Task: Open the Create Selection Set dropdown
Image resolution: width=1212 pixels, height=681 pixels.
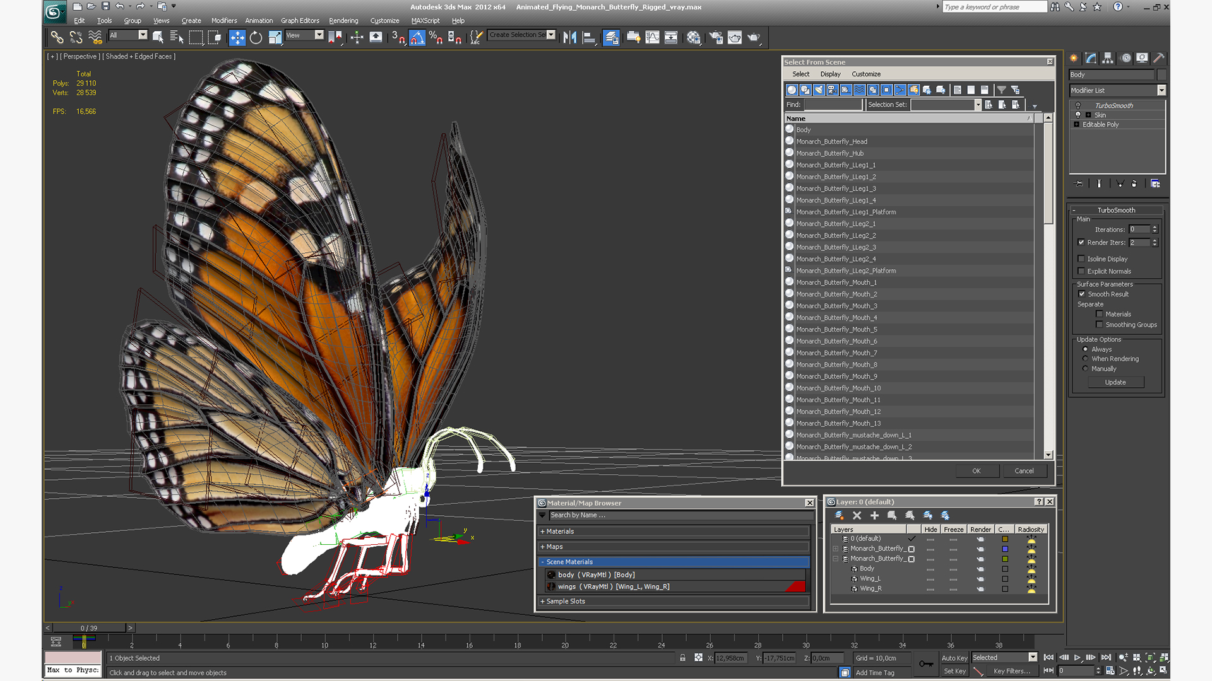Action: (551, 35)
